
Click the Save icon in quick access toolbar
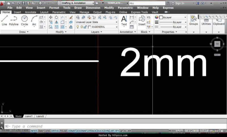click(23, 3)
